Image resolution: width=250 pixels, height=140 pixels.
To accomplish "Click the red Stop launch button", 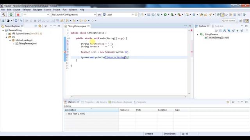I will tap(18, 15).
